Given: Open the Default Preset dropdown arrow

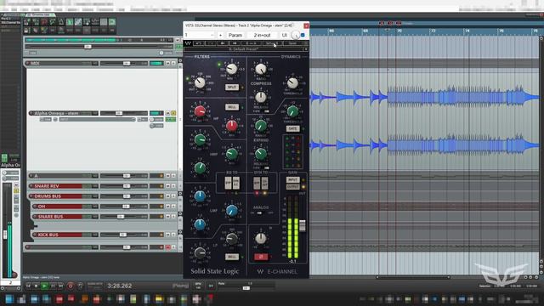Looking at the screenshot, I should 306,49.
